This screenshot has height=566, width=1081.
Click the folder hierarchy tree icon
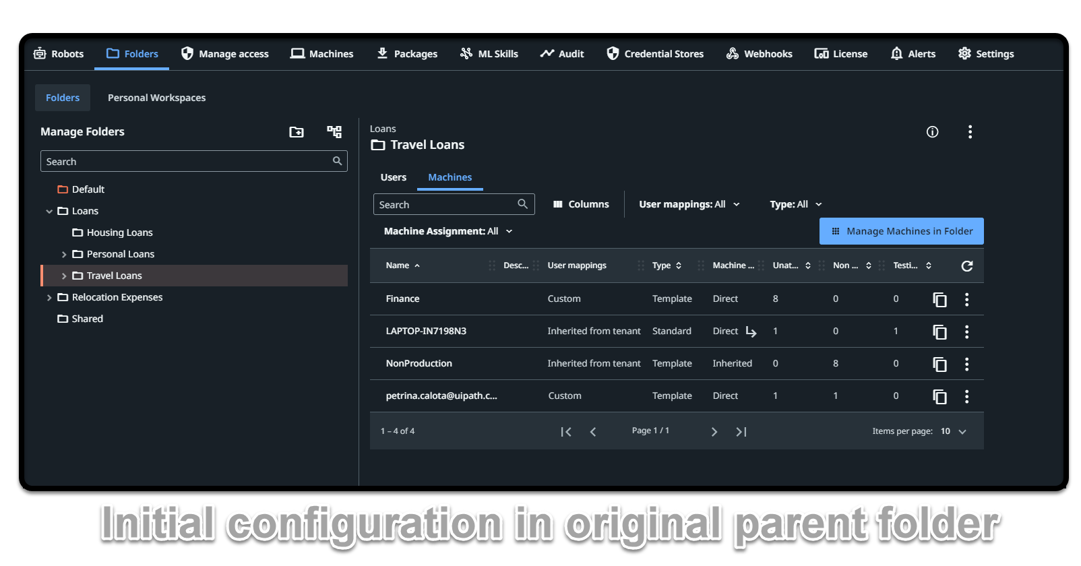(x=334, y=132)
